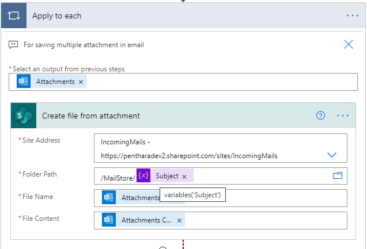Click the Outlook icon in the File Name field
The image size is (367, 249).
click(109, 197)
